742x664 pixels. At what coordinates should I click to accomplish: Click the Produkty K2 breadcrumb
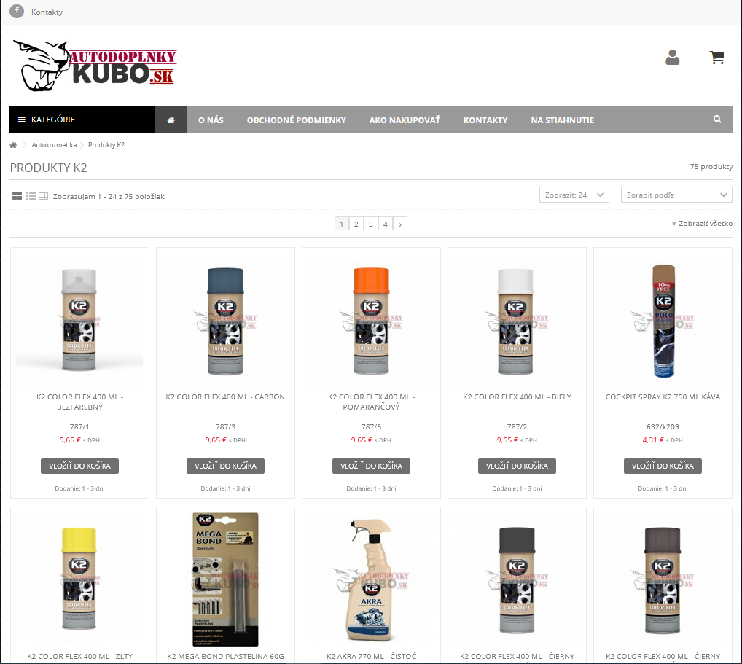(x=106, y=145)
